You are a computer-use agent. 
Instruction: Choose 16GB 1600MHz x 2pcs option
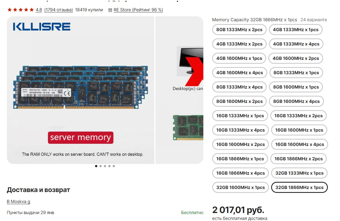[x=241, y=144]
